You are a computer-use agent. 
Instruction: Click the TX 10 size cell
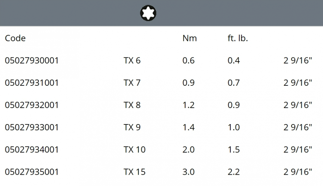134,150
